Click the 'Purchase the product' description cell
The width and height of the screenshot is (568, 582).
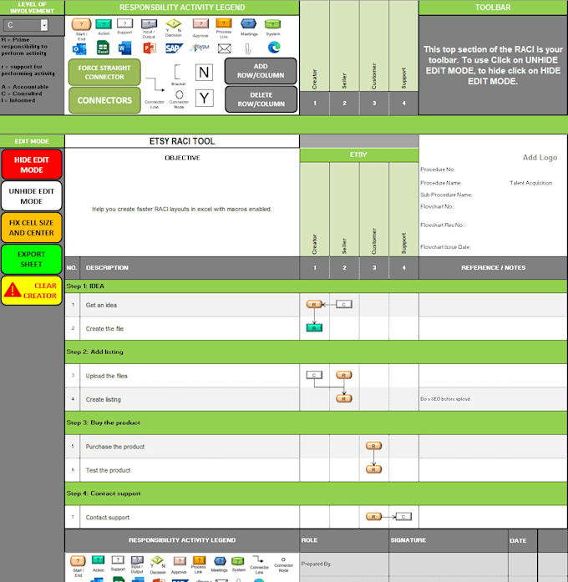tap(190, 447)
